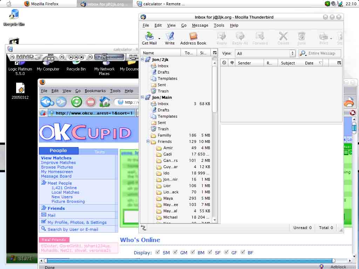The height and width of the screenshot is (269, 359).
Task: Go back using Firefox Back arrow
Action: [x=46, y=102]
